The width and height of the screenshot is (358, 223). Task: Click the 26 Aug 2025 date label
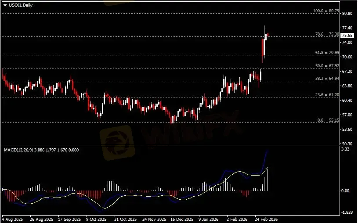41,219
